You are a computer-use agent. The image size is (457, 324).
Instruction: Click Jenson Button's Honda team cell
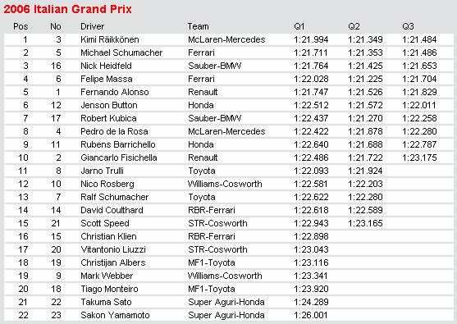[x=201, y=105]
